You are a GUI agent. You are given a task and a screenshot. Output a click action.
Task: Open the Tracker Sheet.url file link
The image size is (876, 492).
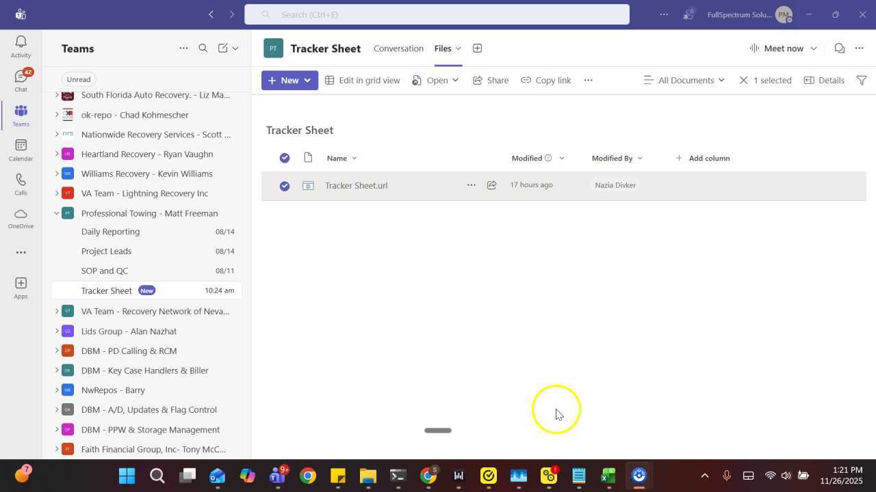(x=356, y=186)
